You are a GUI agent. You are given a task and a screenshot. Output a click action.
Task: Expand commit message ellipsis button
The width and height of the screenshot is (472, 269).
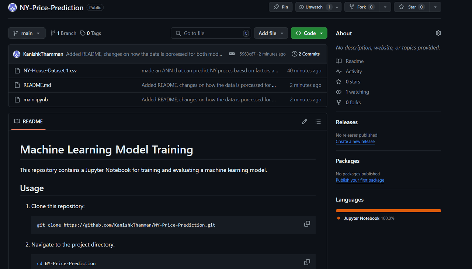click(232, 54)
